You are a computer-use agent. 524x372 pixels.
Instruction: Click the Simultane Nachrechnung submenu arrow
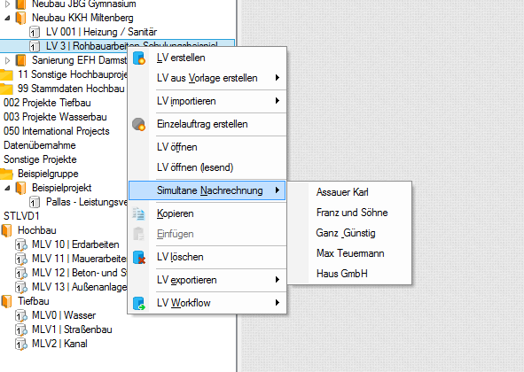tap(277, 190)
